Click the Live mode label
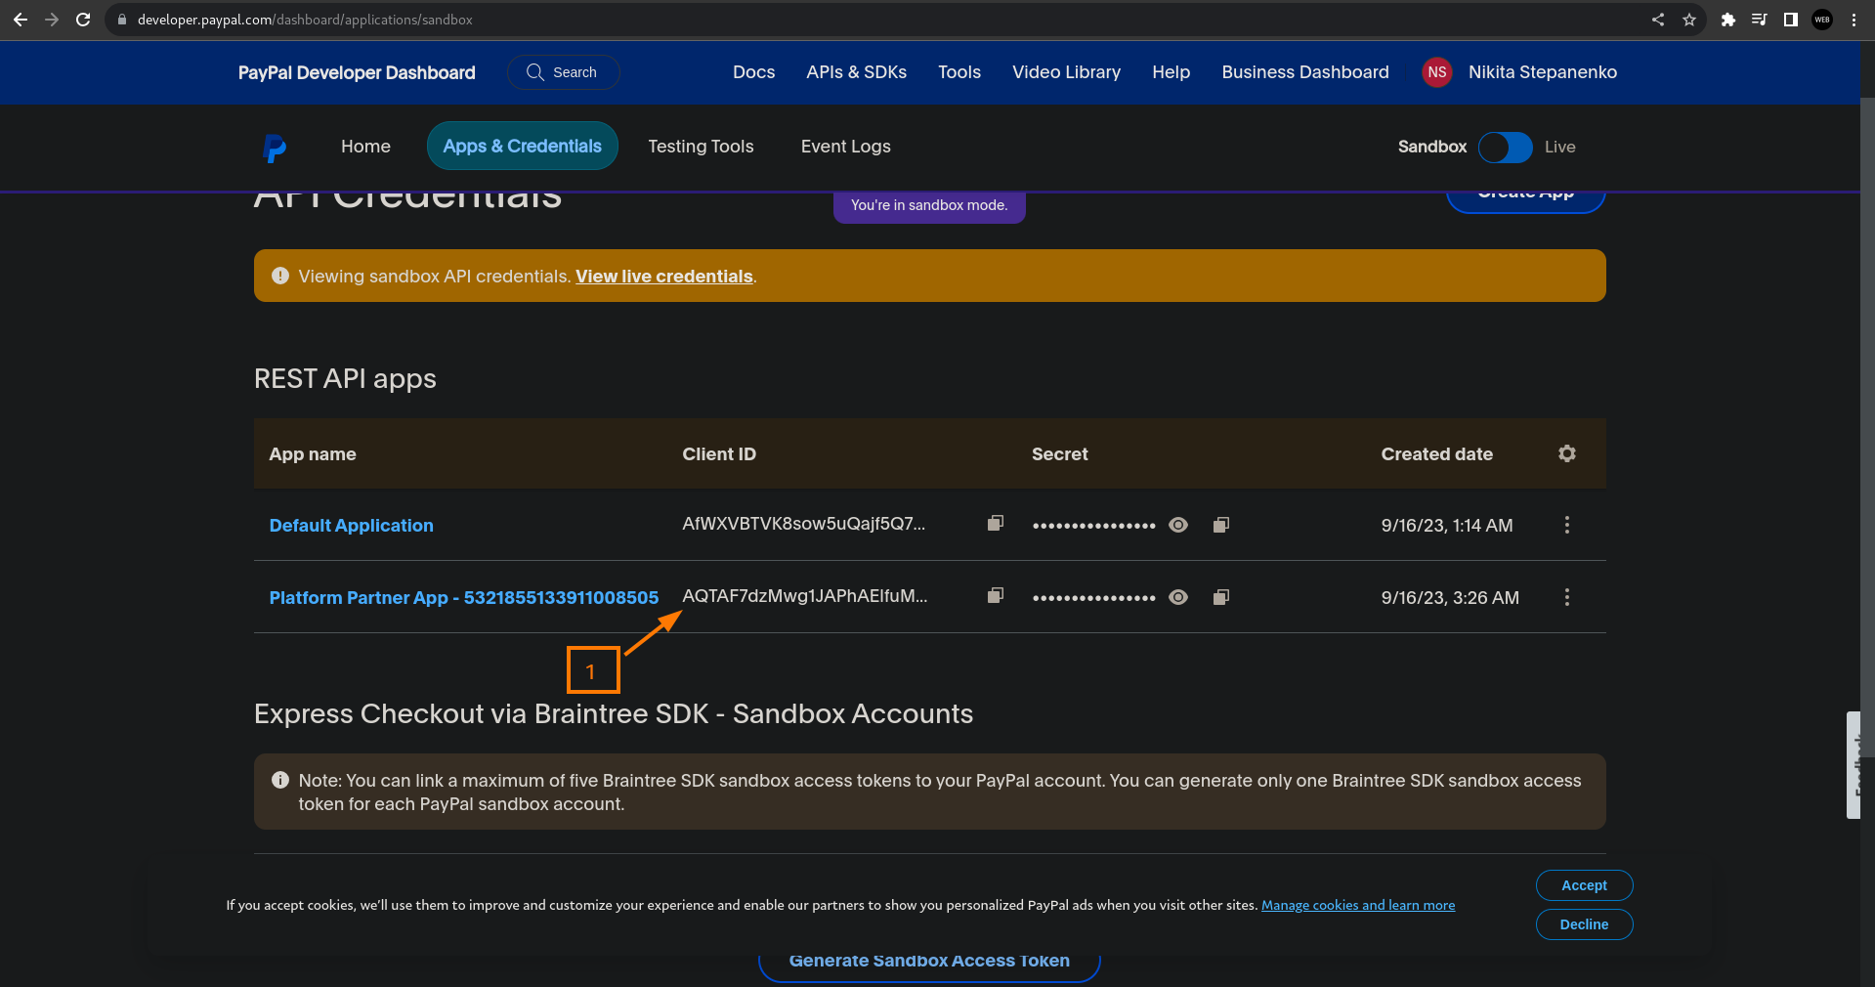The width and height of the screenshot is (1875, 987). [1560, 147]
